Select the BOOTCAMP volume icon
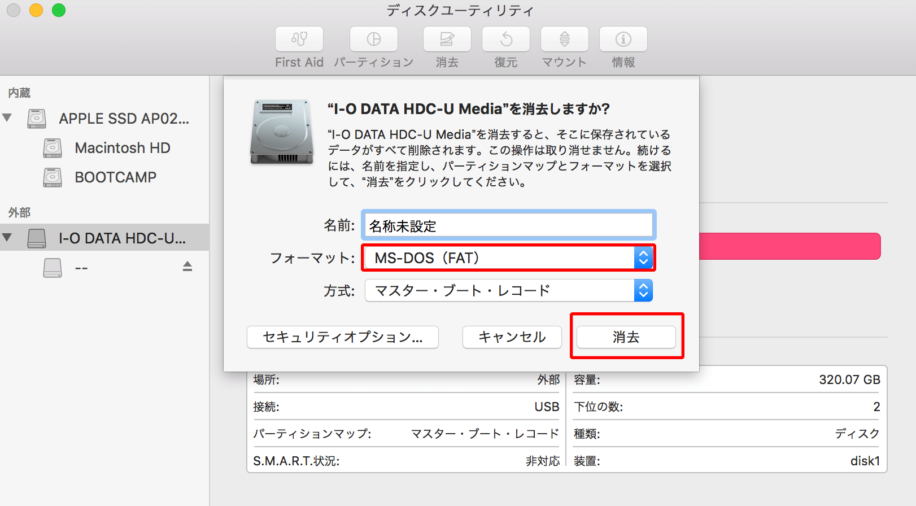The height and width of the screenshot is (506, 916). click(x=53, y=177)
